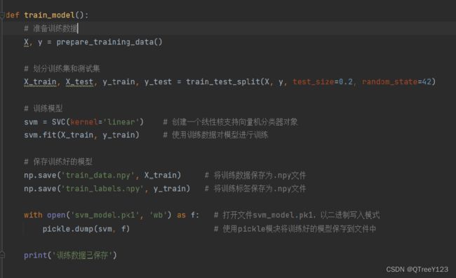
Task: Click the test_size=0.2 argument
Action: point(323,82)
